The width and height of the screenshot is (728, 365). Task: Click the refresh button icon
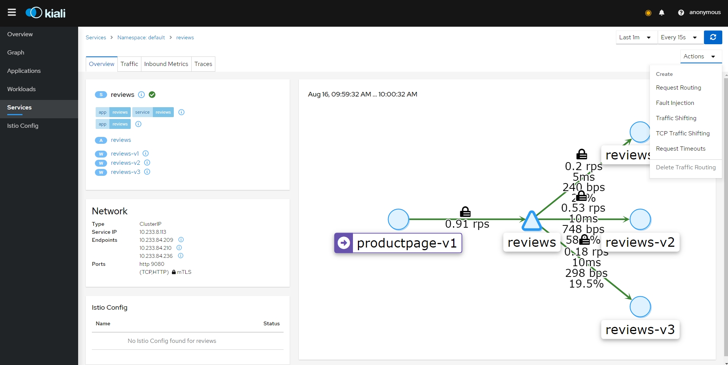[x=713, y=37]
